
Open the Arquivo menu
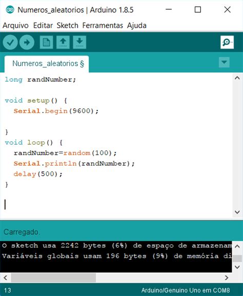15,26
